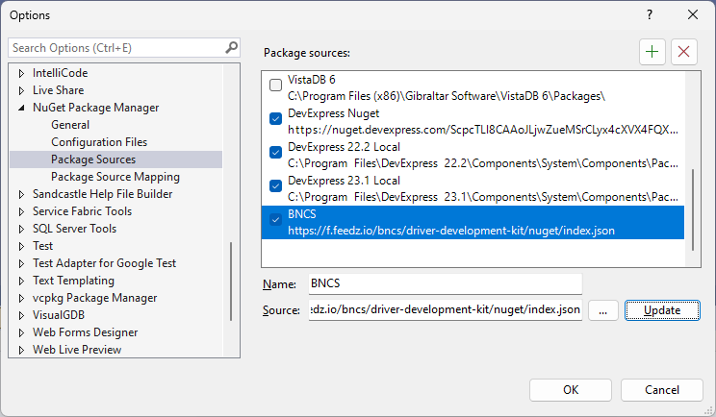Viewport: 716px width, 417px height.
Task: Click the Update button
Action: coord(661,310)
